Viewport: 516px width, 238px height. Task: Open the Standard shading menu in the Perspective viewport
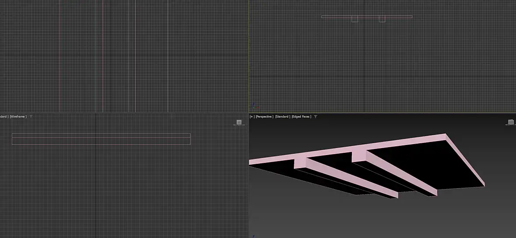point(282,117)
